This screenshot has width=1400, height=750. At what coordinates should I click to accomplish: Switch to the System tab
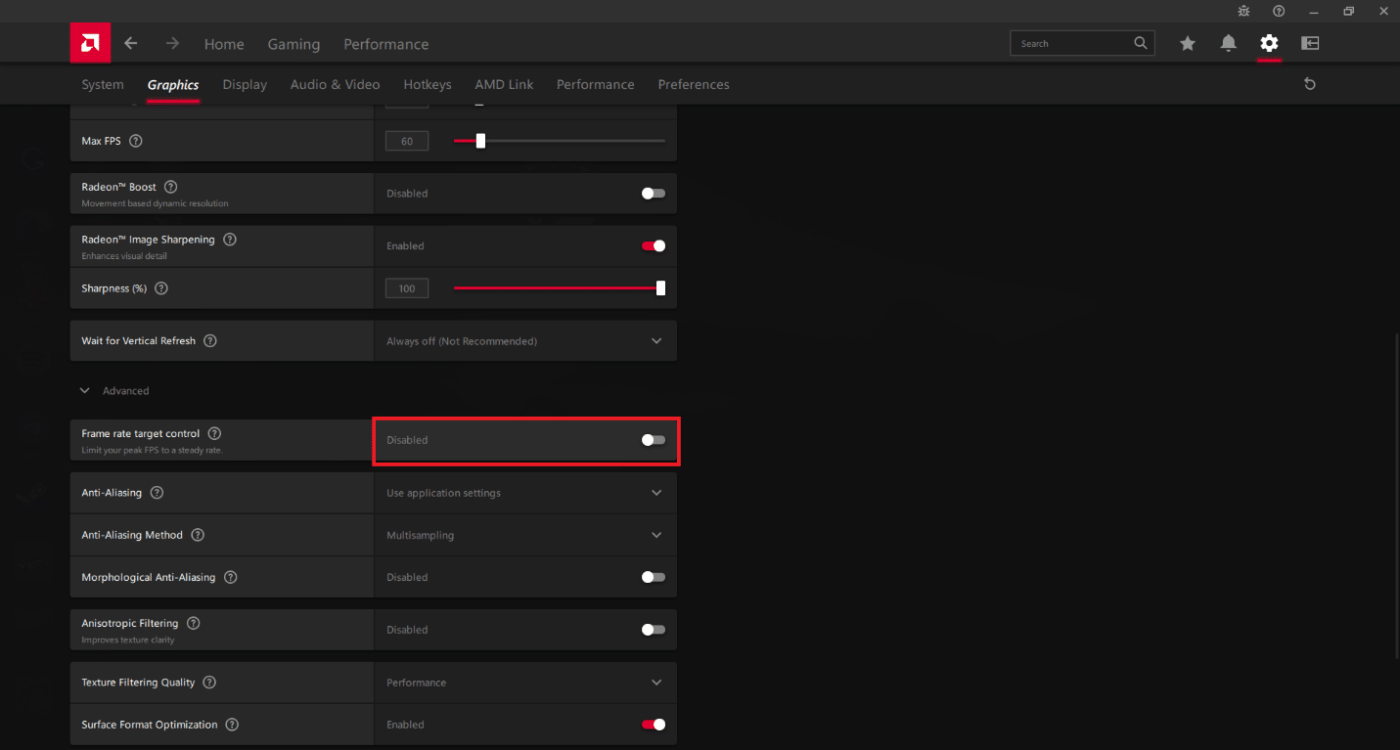point(103,84)
